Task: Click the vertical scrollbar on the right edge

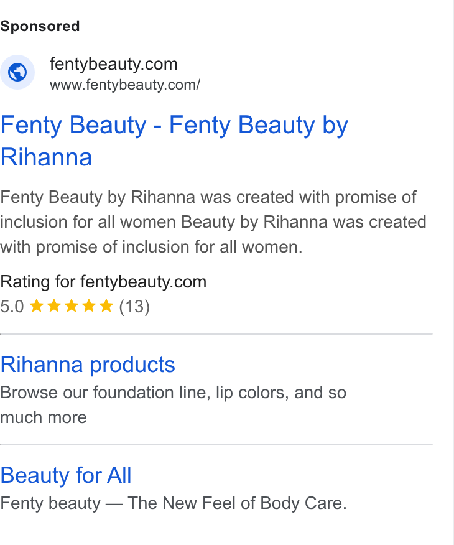Action: click(x=453, y=272)
